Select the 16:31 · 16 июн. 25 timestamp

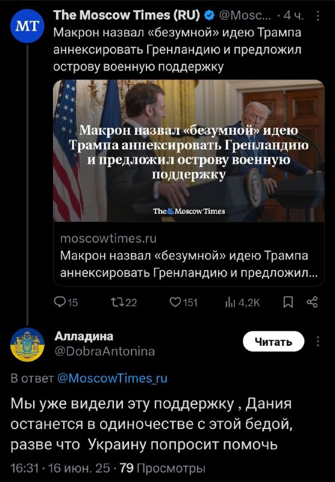click(x=60, y=469)
